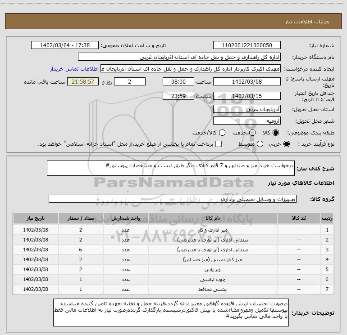
Task: Click the تاریخ نیاز column header
Action: pyautogui.click(x=36, y=219)
